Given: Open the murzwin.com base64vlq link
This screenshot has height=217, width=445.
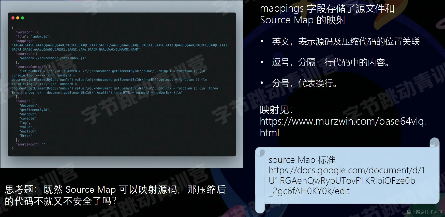Looking at the screenshot, I should click(343, 127).
